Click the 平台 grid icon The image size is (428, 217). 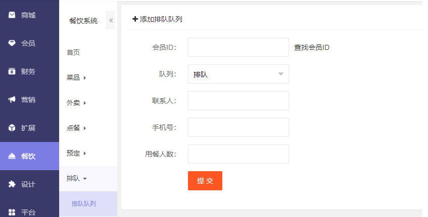pyautogui.click(x=12, y=212)
